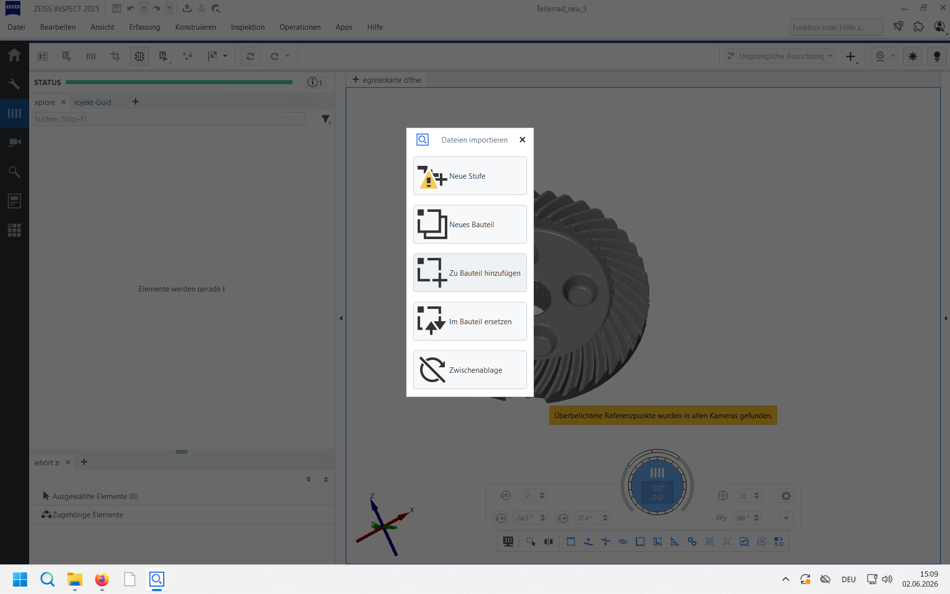Expand the flag marker dropdown arrow
The image size is (950, 594).
[x=225, y=56]
